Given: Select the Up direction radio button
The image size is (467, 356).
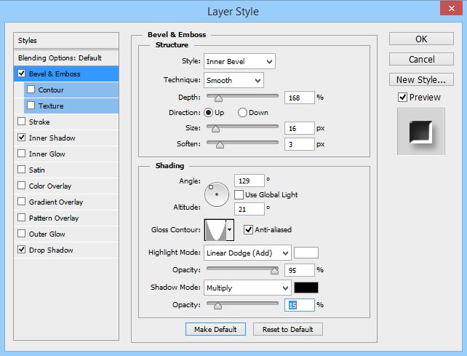Looking at the screenshot, I should [x=209, y=112].
